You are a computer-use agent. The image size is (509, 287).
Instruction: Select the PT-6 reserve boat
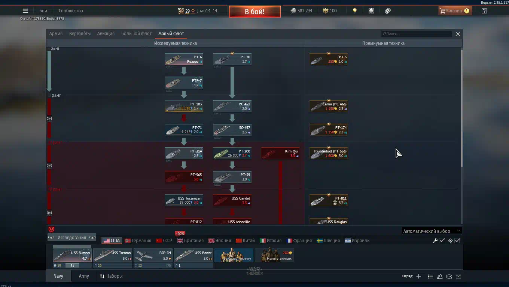click(184, 59)
